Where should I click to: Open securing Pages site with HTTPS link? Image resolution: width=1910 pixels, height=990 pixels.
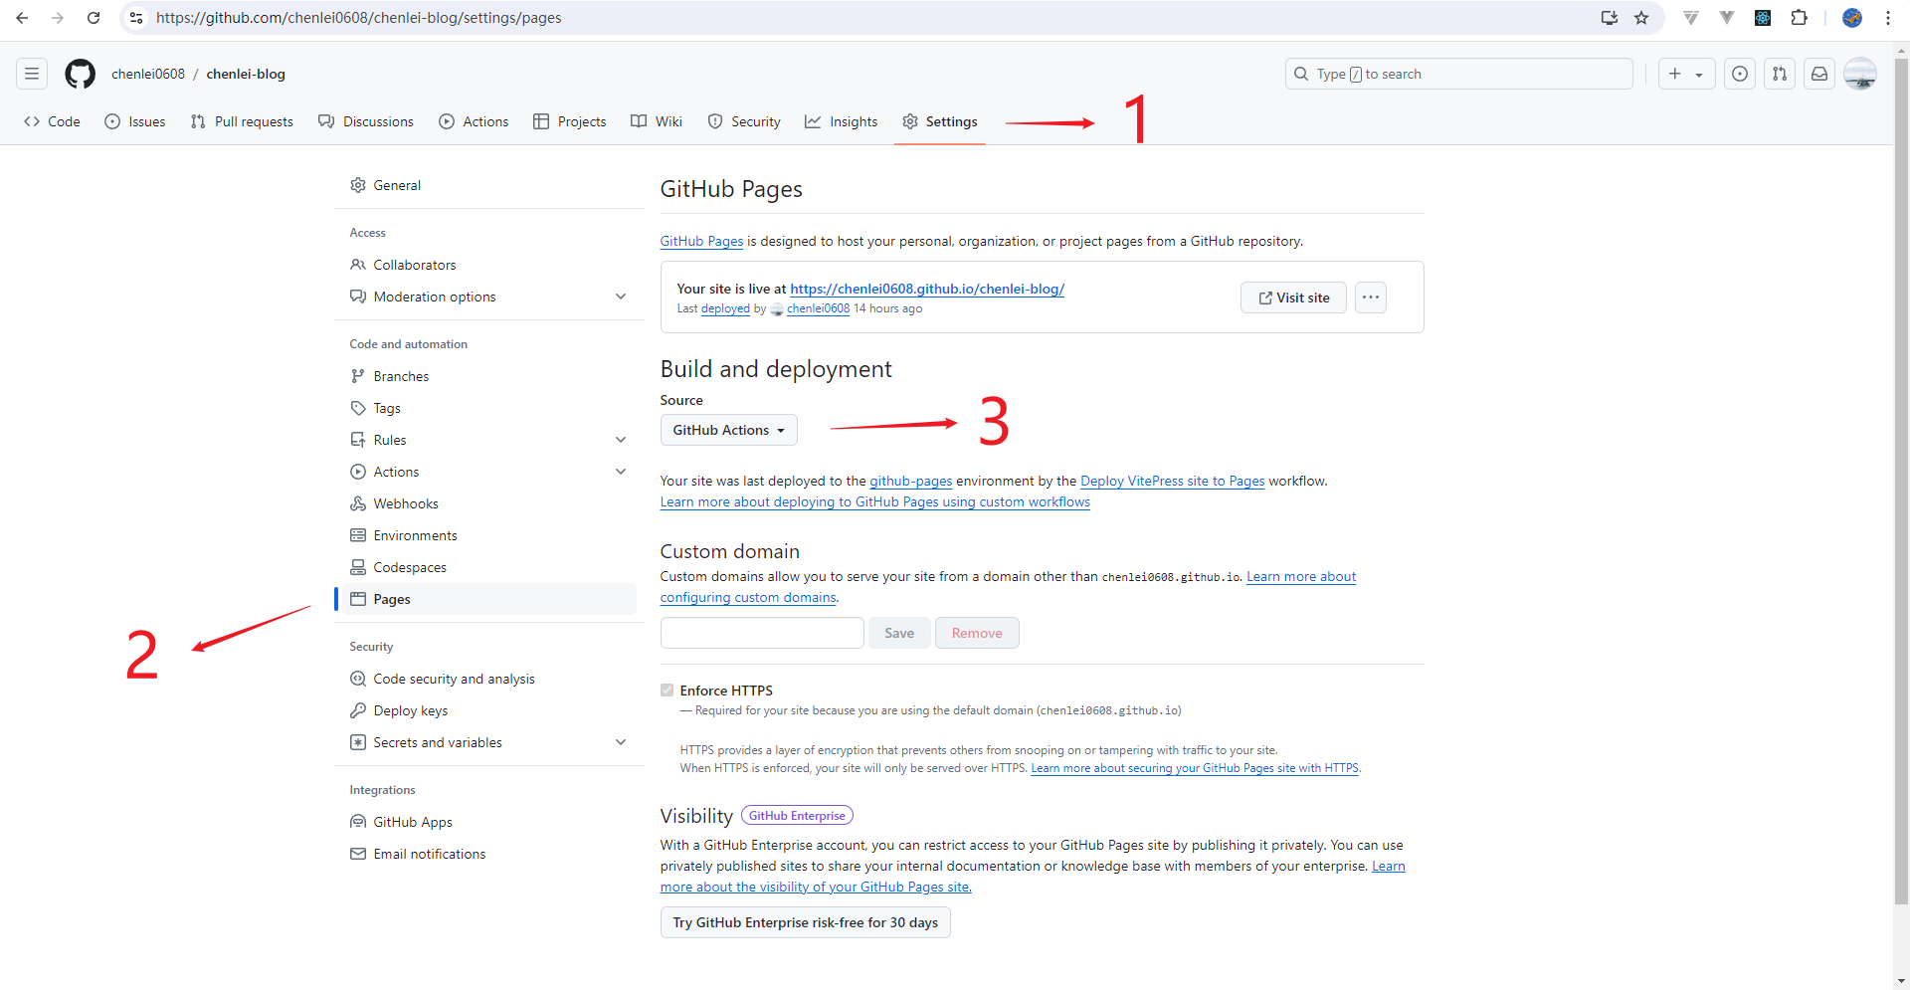[x=1195, y=768]
